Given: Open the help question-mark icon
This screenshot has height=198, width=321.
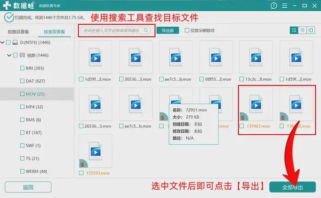Looking at the screenshot, I should point(274,5).
